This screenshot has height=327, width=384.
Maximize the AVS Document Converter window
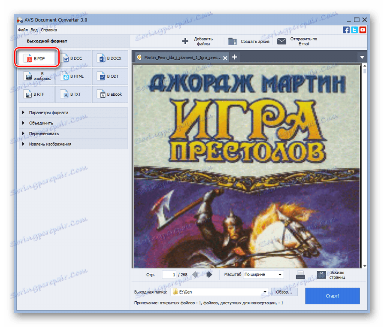[x=357, y=20]
